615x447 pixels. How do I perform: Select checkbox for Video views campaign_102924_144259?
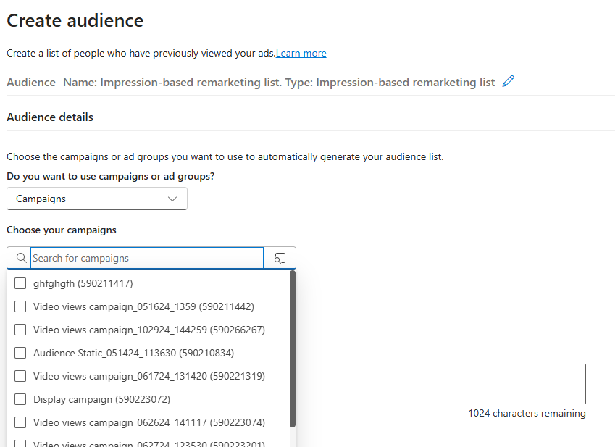point(20,330)
